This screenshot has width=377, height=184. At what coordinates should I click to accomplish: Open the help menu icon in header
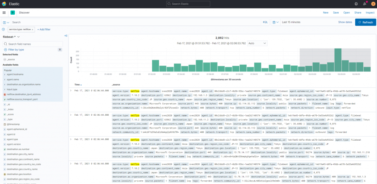(356, 4)
